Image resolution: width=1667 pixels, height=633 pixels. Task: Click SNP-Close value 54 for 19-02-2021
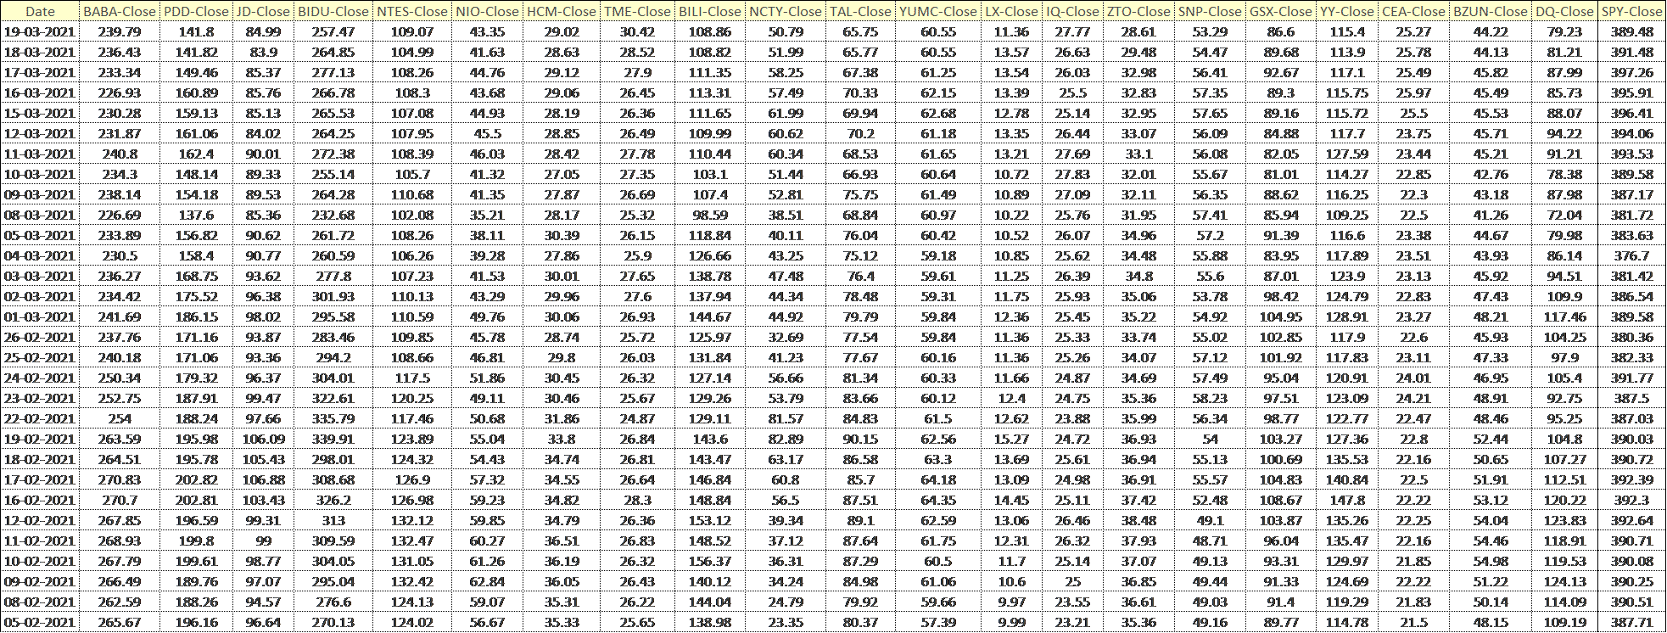[1210, 439]
